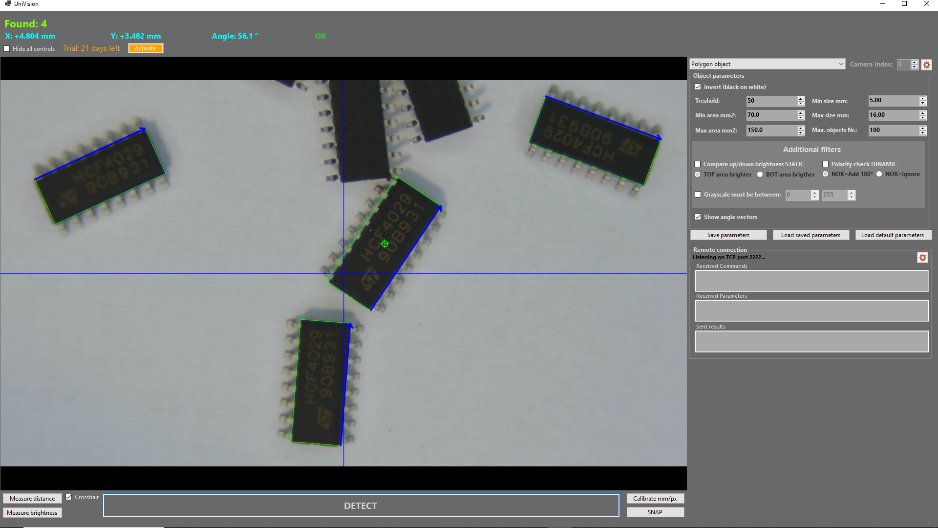Click Load default parameters button
938x528 pixels.
(892, 235)
